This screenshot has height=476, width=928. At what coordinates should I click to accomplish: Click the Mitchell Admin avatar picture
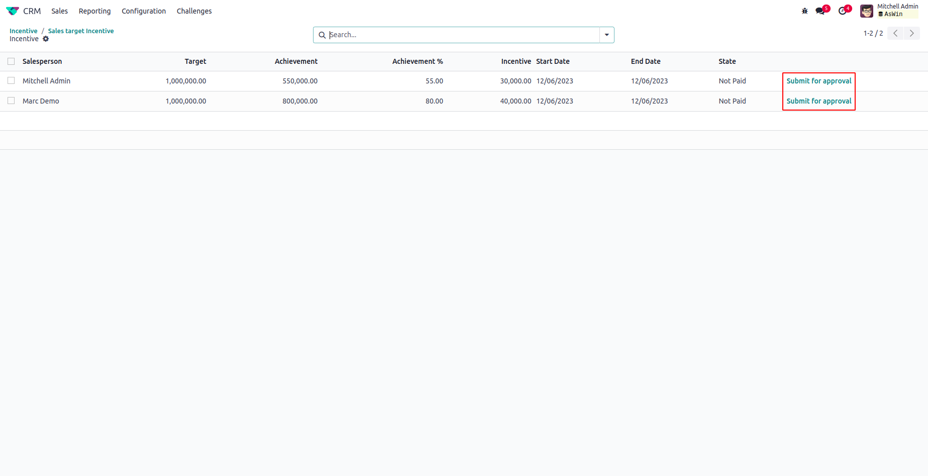coord(867,11)
